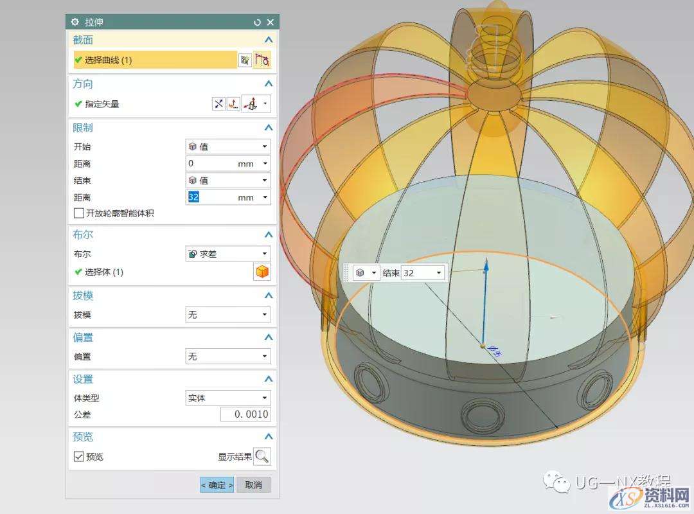This screenshot has height=514, width=694.
Task: Enable the 开放轮廓智能体积 checkbox
Action: (79, 213)
